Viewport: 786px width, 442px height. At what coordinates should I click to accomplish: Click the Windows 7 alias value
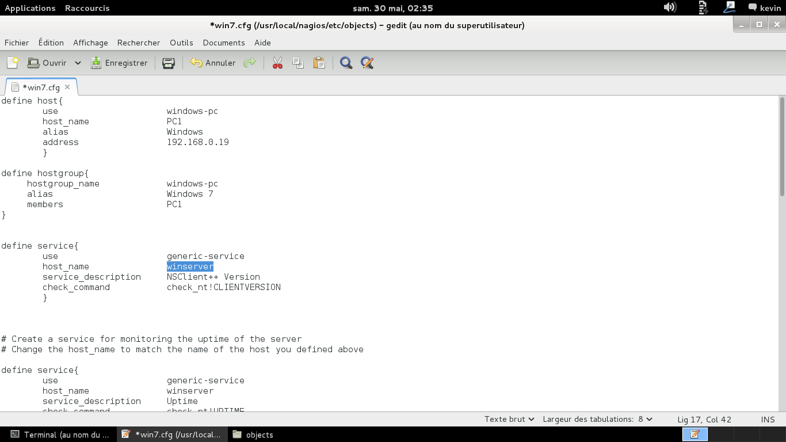coord(190,194)
